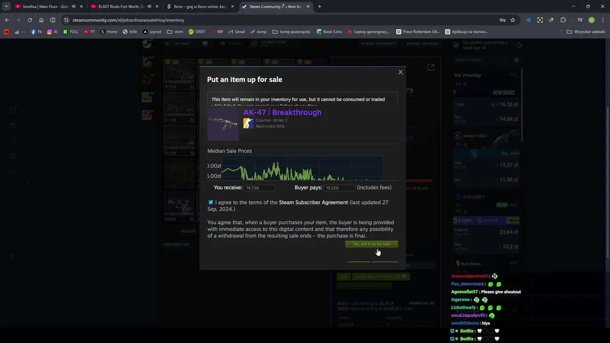Open a new browser tab
Screen dimensions: 610x343
click(319, 7)
